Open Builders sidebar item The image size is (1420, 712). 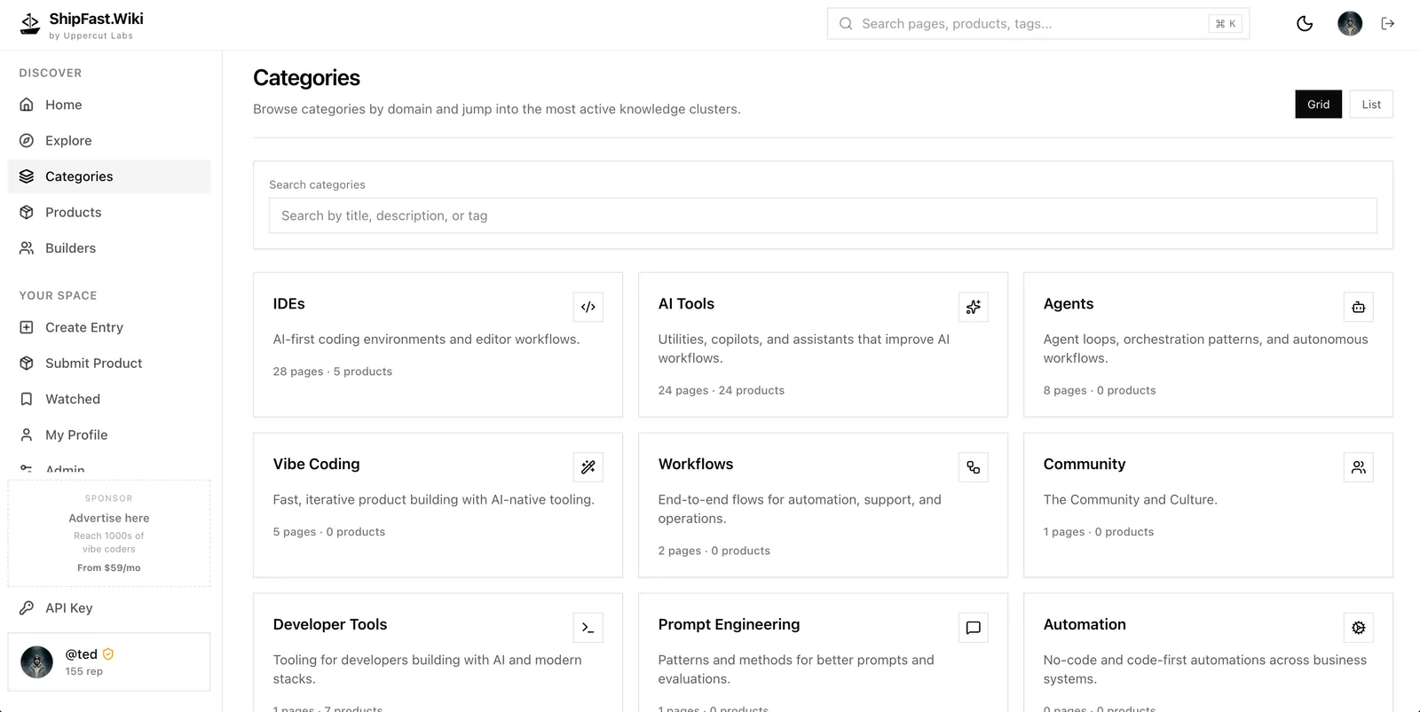[109, 248]
